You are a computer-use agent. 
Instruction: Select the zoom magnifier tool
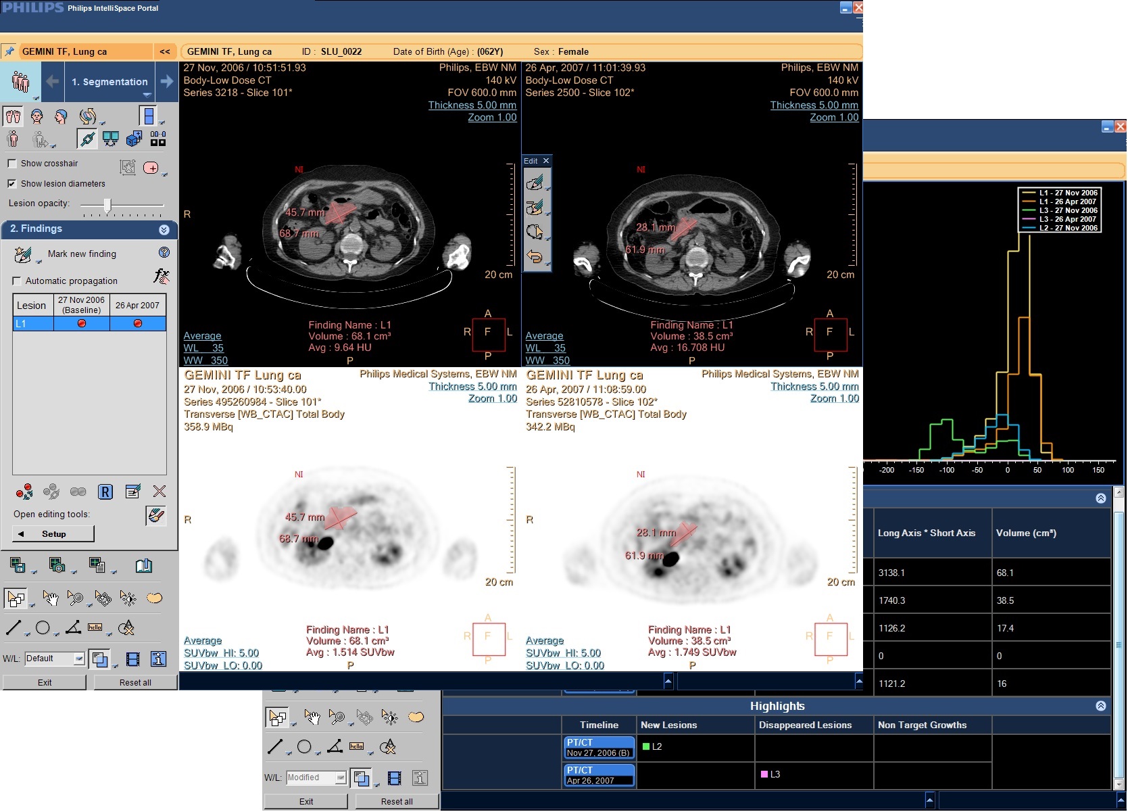pyautogui.click(x=75, y=598)
